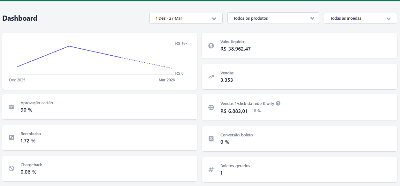Click the globe icon on Vendas 1-click card
Viewport: 400px width, 186px height.
[x=211, y=107]
